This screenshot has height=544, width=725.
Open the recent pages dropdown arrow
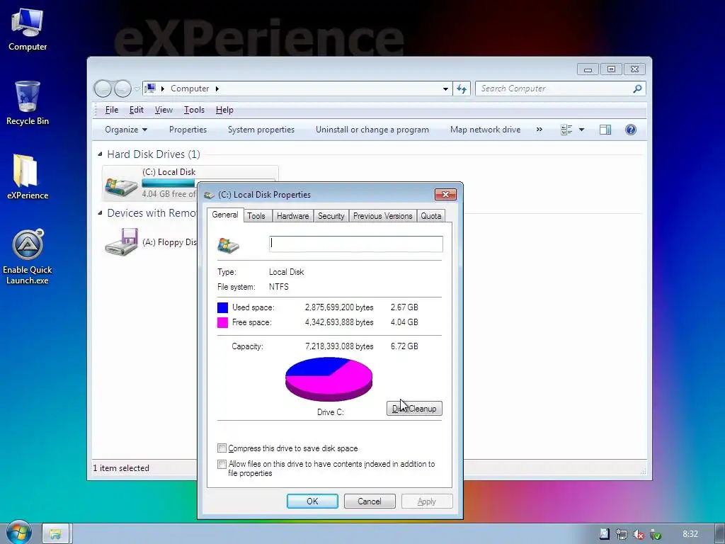point(137,89)
